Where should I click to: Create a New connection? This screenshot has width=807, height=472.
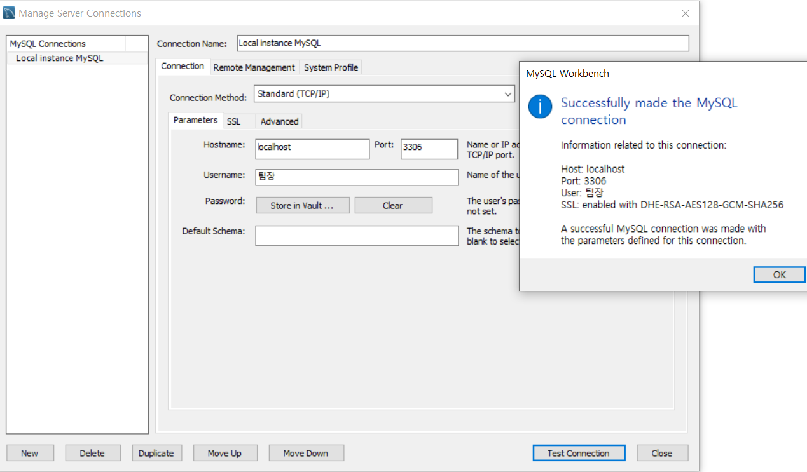[x=30, y=453]
